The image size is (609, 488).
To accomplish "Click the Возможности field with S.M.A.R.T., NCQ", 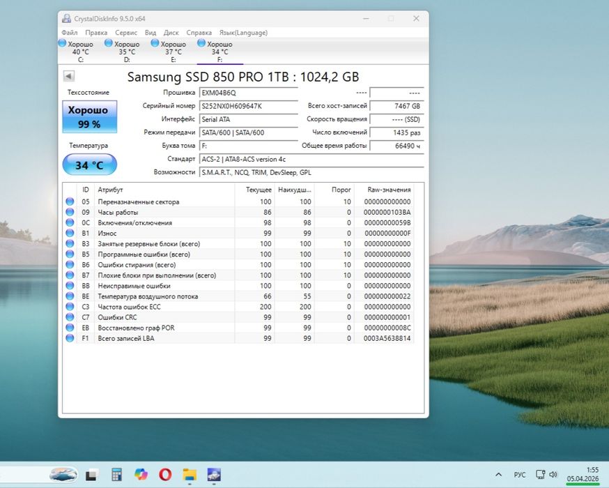I will 311,172.
